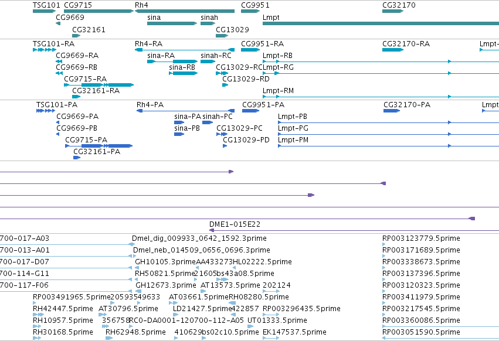Select the RH42447.5prime EST label
The image size is (499, 341).
click(63, 309)
